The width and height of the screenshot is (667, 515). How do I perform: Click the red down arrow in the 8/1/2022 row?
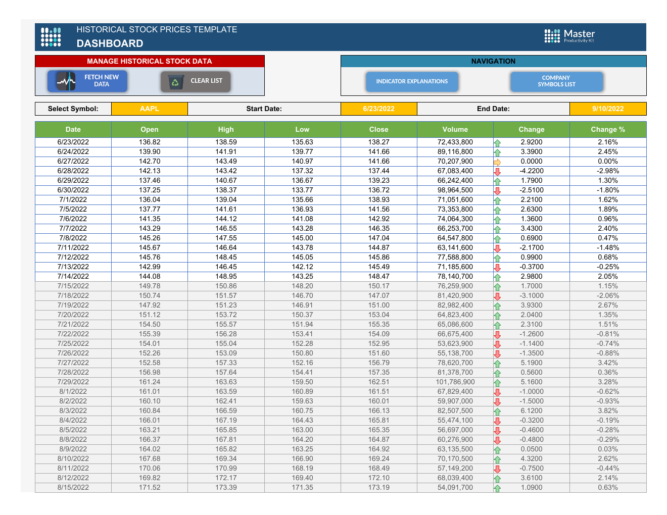tap(497, 392)
